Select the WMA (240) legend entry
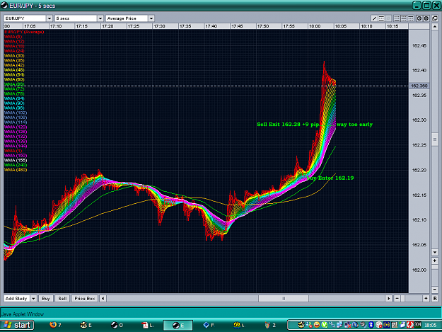Image resolution: width=442 pixels, height=332 pixels. tap(16, 165)
